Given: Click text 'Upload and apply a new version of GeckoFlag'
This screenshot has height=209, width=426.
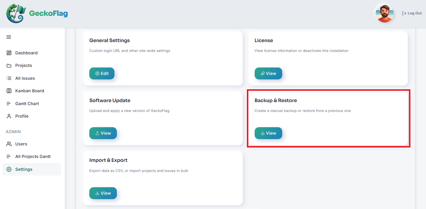Looking at the screenshot, I should pos(129,111).
